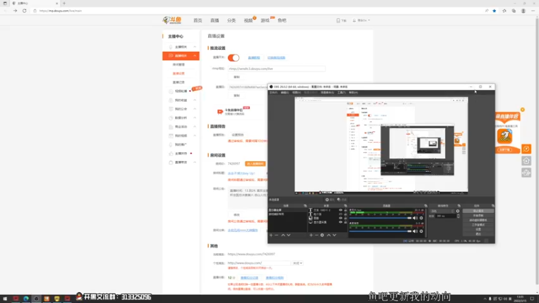Hide the 文本 (GDI+) 2 source
This screenshot has height=303, width=539.
340,210
